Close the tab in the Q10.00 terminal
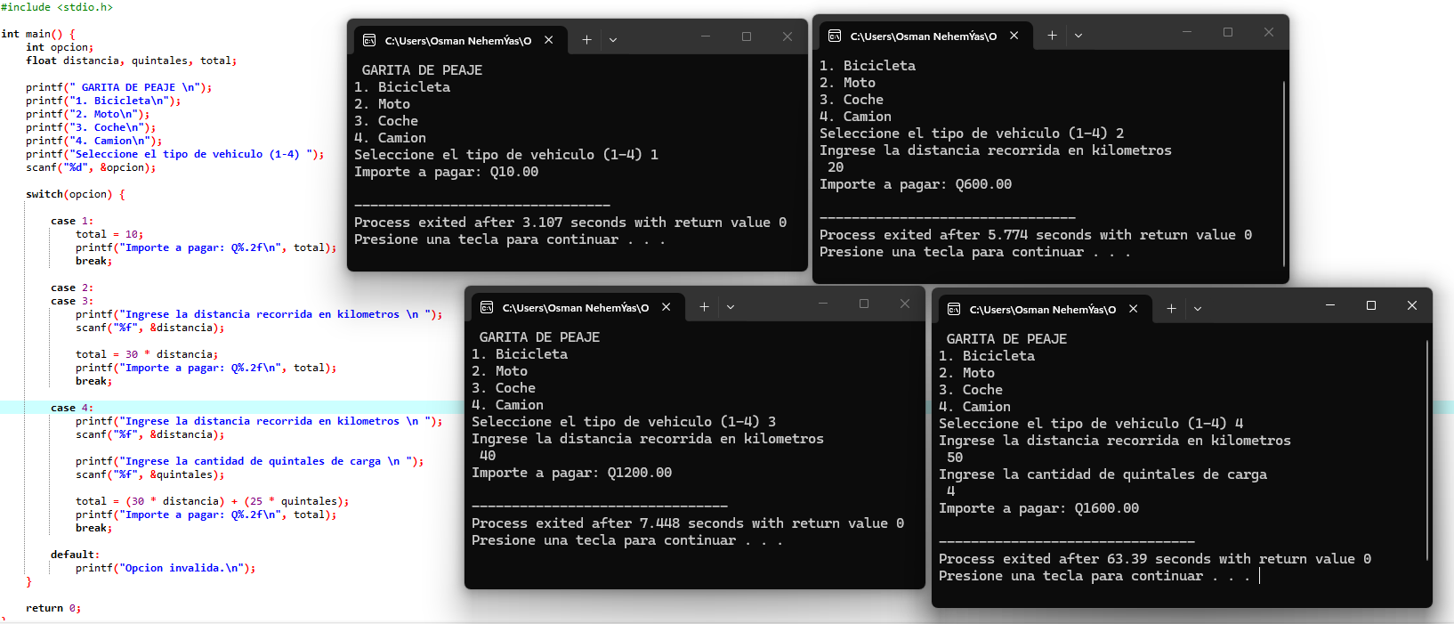Viewport: 1454px width, 624px height. (x=549, y=40)
